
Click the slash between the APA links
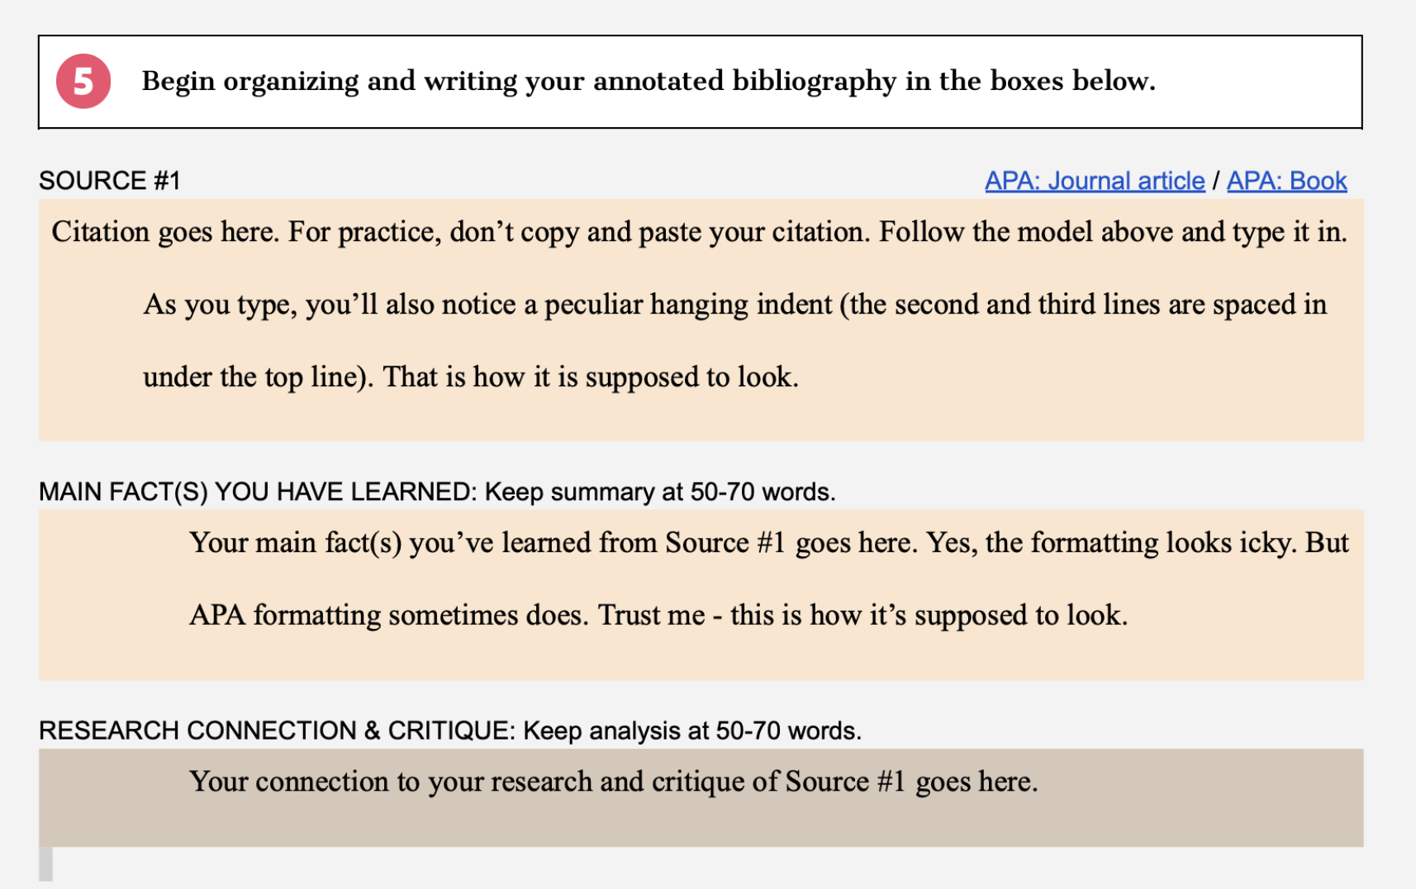[1216, 181]
